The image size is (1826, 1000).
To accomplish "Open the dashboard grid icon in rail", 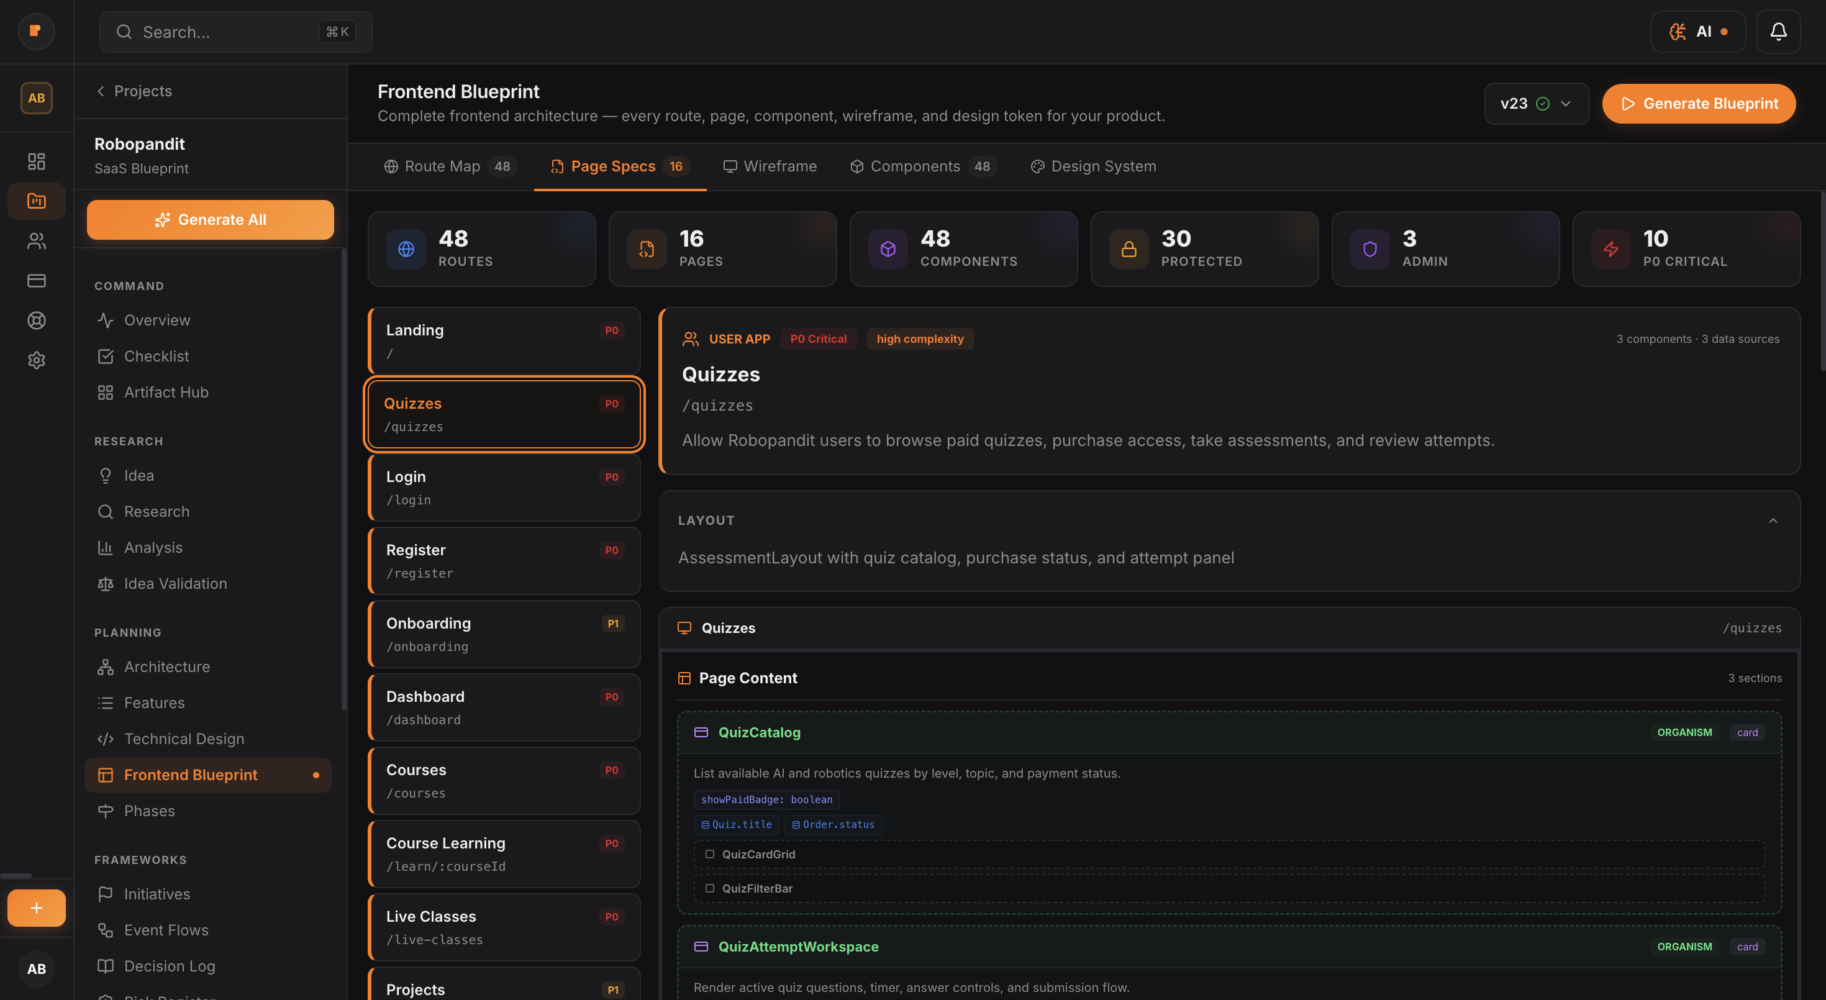I will point(36,161).
